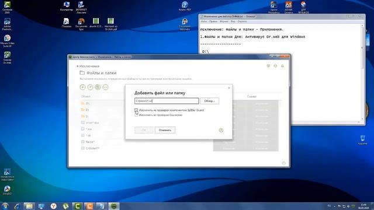Open Файл menu in Notepad window
Screen dimensions: 374x210
coord(204,22)
